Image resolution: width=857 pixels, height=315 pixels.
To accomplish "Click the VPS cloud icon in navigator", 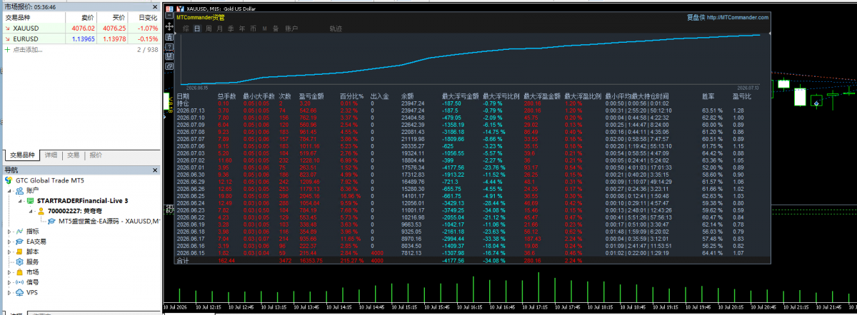I will (19, 292).
